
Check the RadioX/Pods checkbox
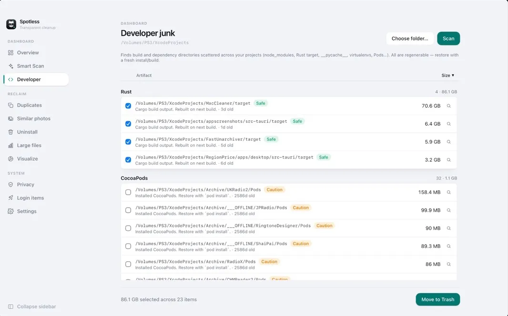[x=128, y=264]
